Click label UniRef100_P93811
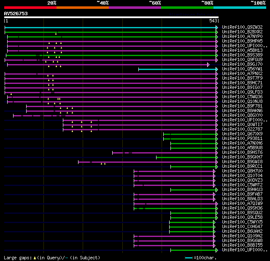Screen dimensions: 270x261 [x=242, y=139]
